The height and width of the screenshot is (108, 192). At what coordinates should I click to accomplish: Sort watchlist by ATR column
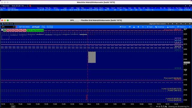tap(72, 8)
